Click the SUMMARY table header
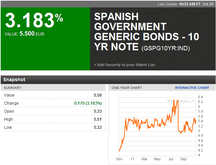 click(x=13, y=88)
